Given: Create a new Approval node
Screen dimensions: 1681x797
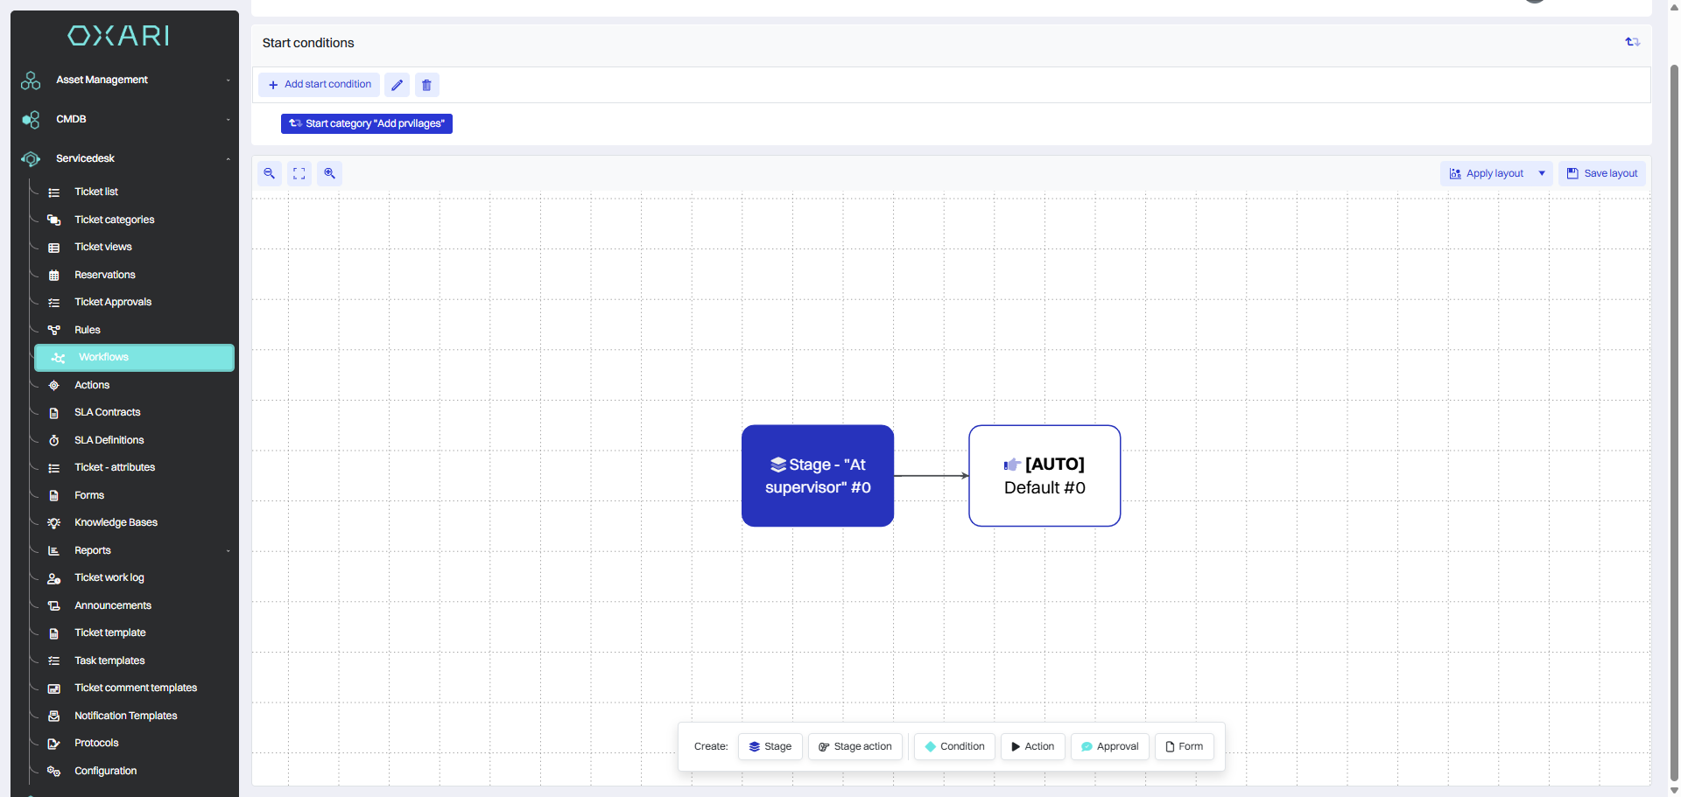Looking at the screenshot, I should 1109,746.
